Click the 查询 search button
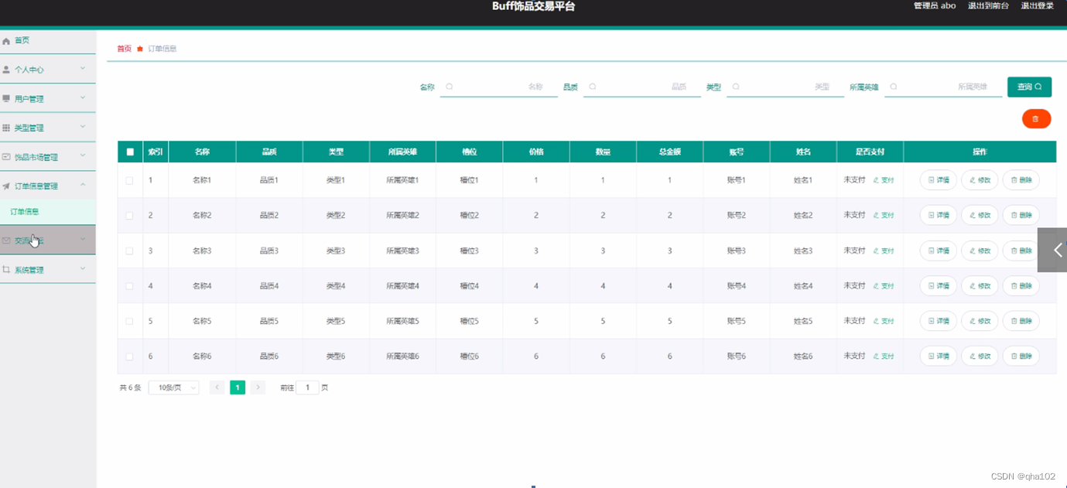 coord(1029,87)
